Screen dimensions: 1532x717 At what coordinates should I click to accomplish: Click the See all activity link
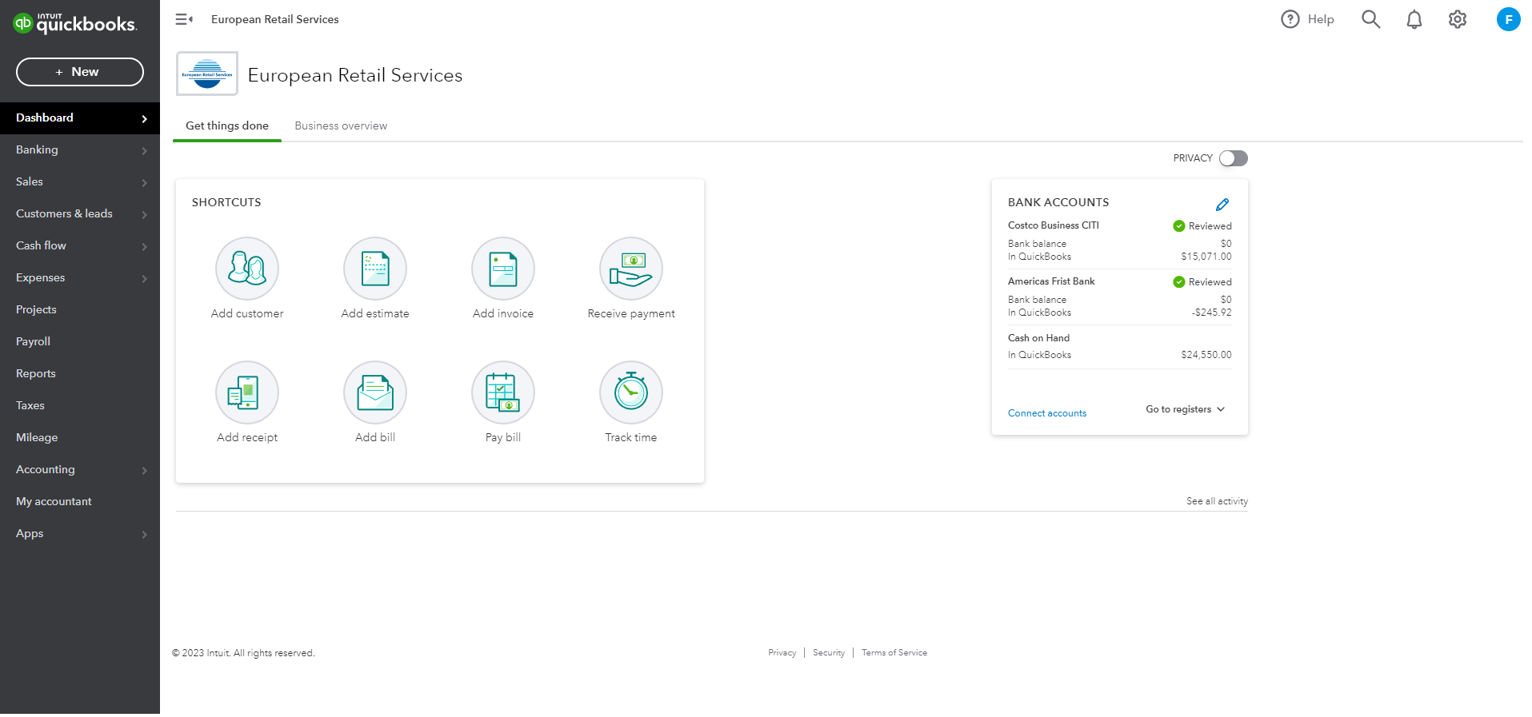click(1217, 501)
